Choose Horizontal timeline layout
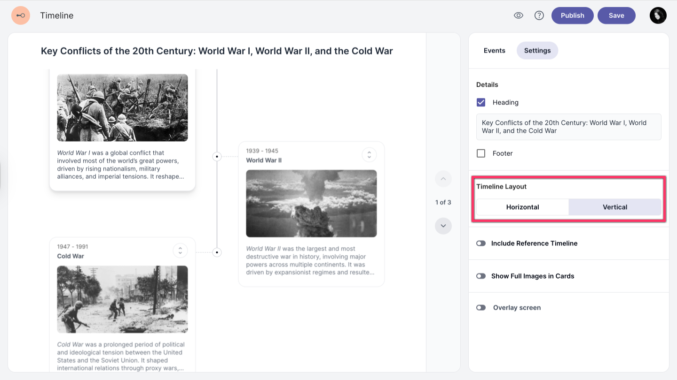This screenshot has height=380, width=677. coord(522,207)
